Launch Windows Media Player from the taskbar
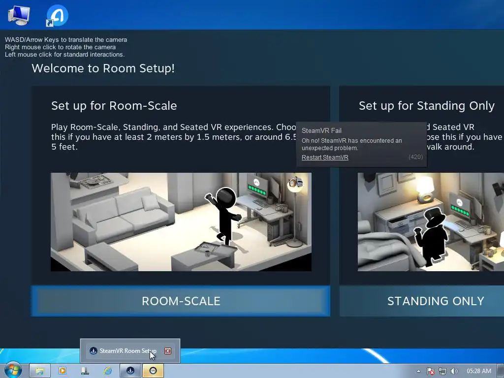The image size is (504, 378). pos(63,371)
